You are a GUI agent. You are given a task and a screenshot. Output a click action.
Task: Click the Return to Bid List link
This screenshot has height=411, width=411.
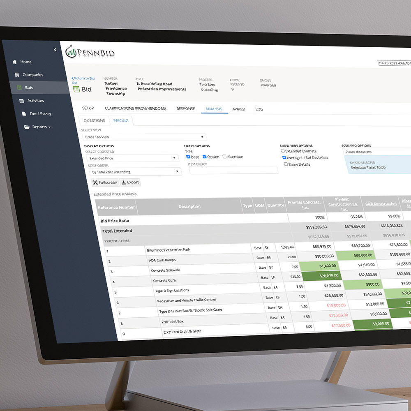pyautogui.click(x=83, y=80)
